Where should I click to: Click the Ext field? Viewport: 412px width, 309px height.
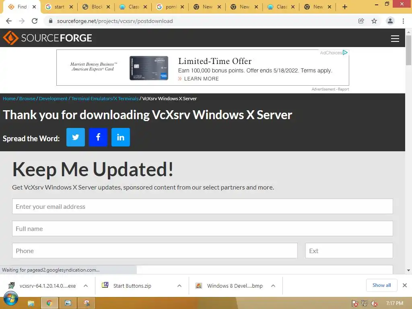[x=349, y=250]
